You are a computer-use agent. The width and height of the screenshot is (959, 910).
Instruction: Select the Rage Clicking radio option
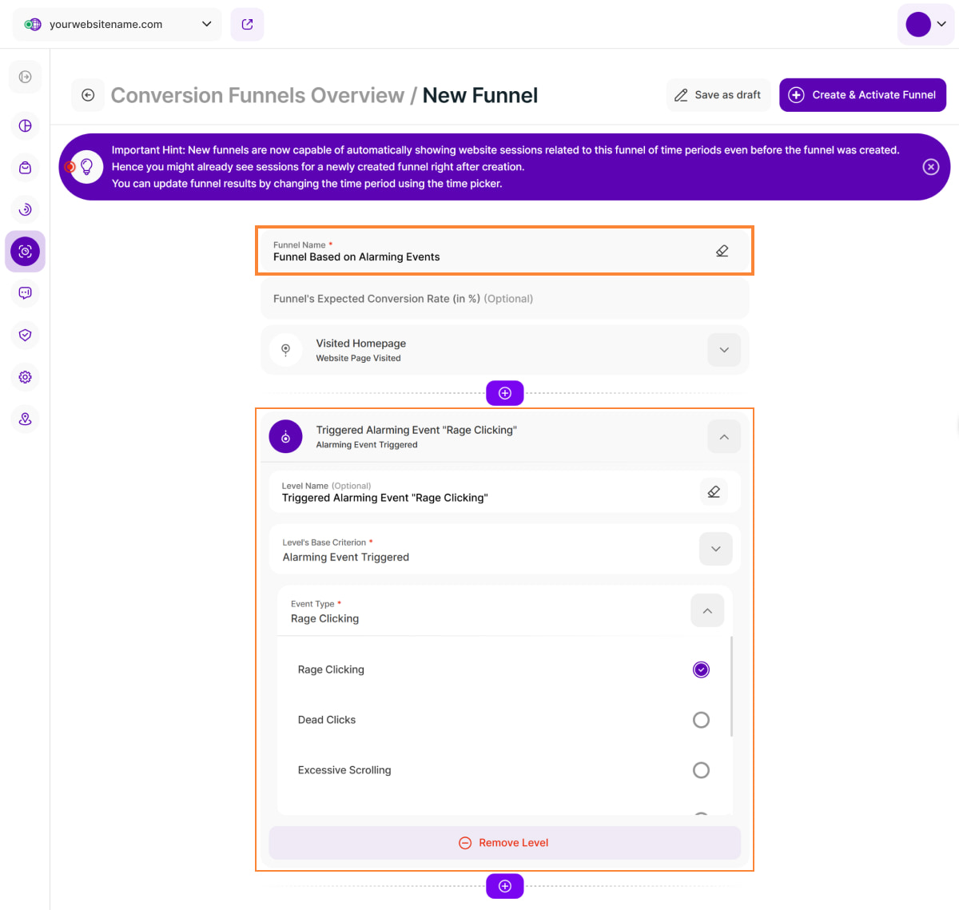tap(701, 670)
